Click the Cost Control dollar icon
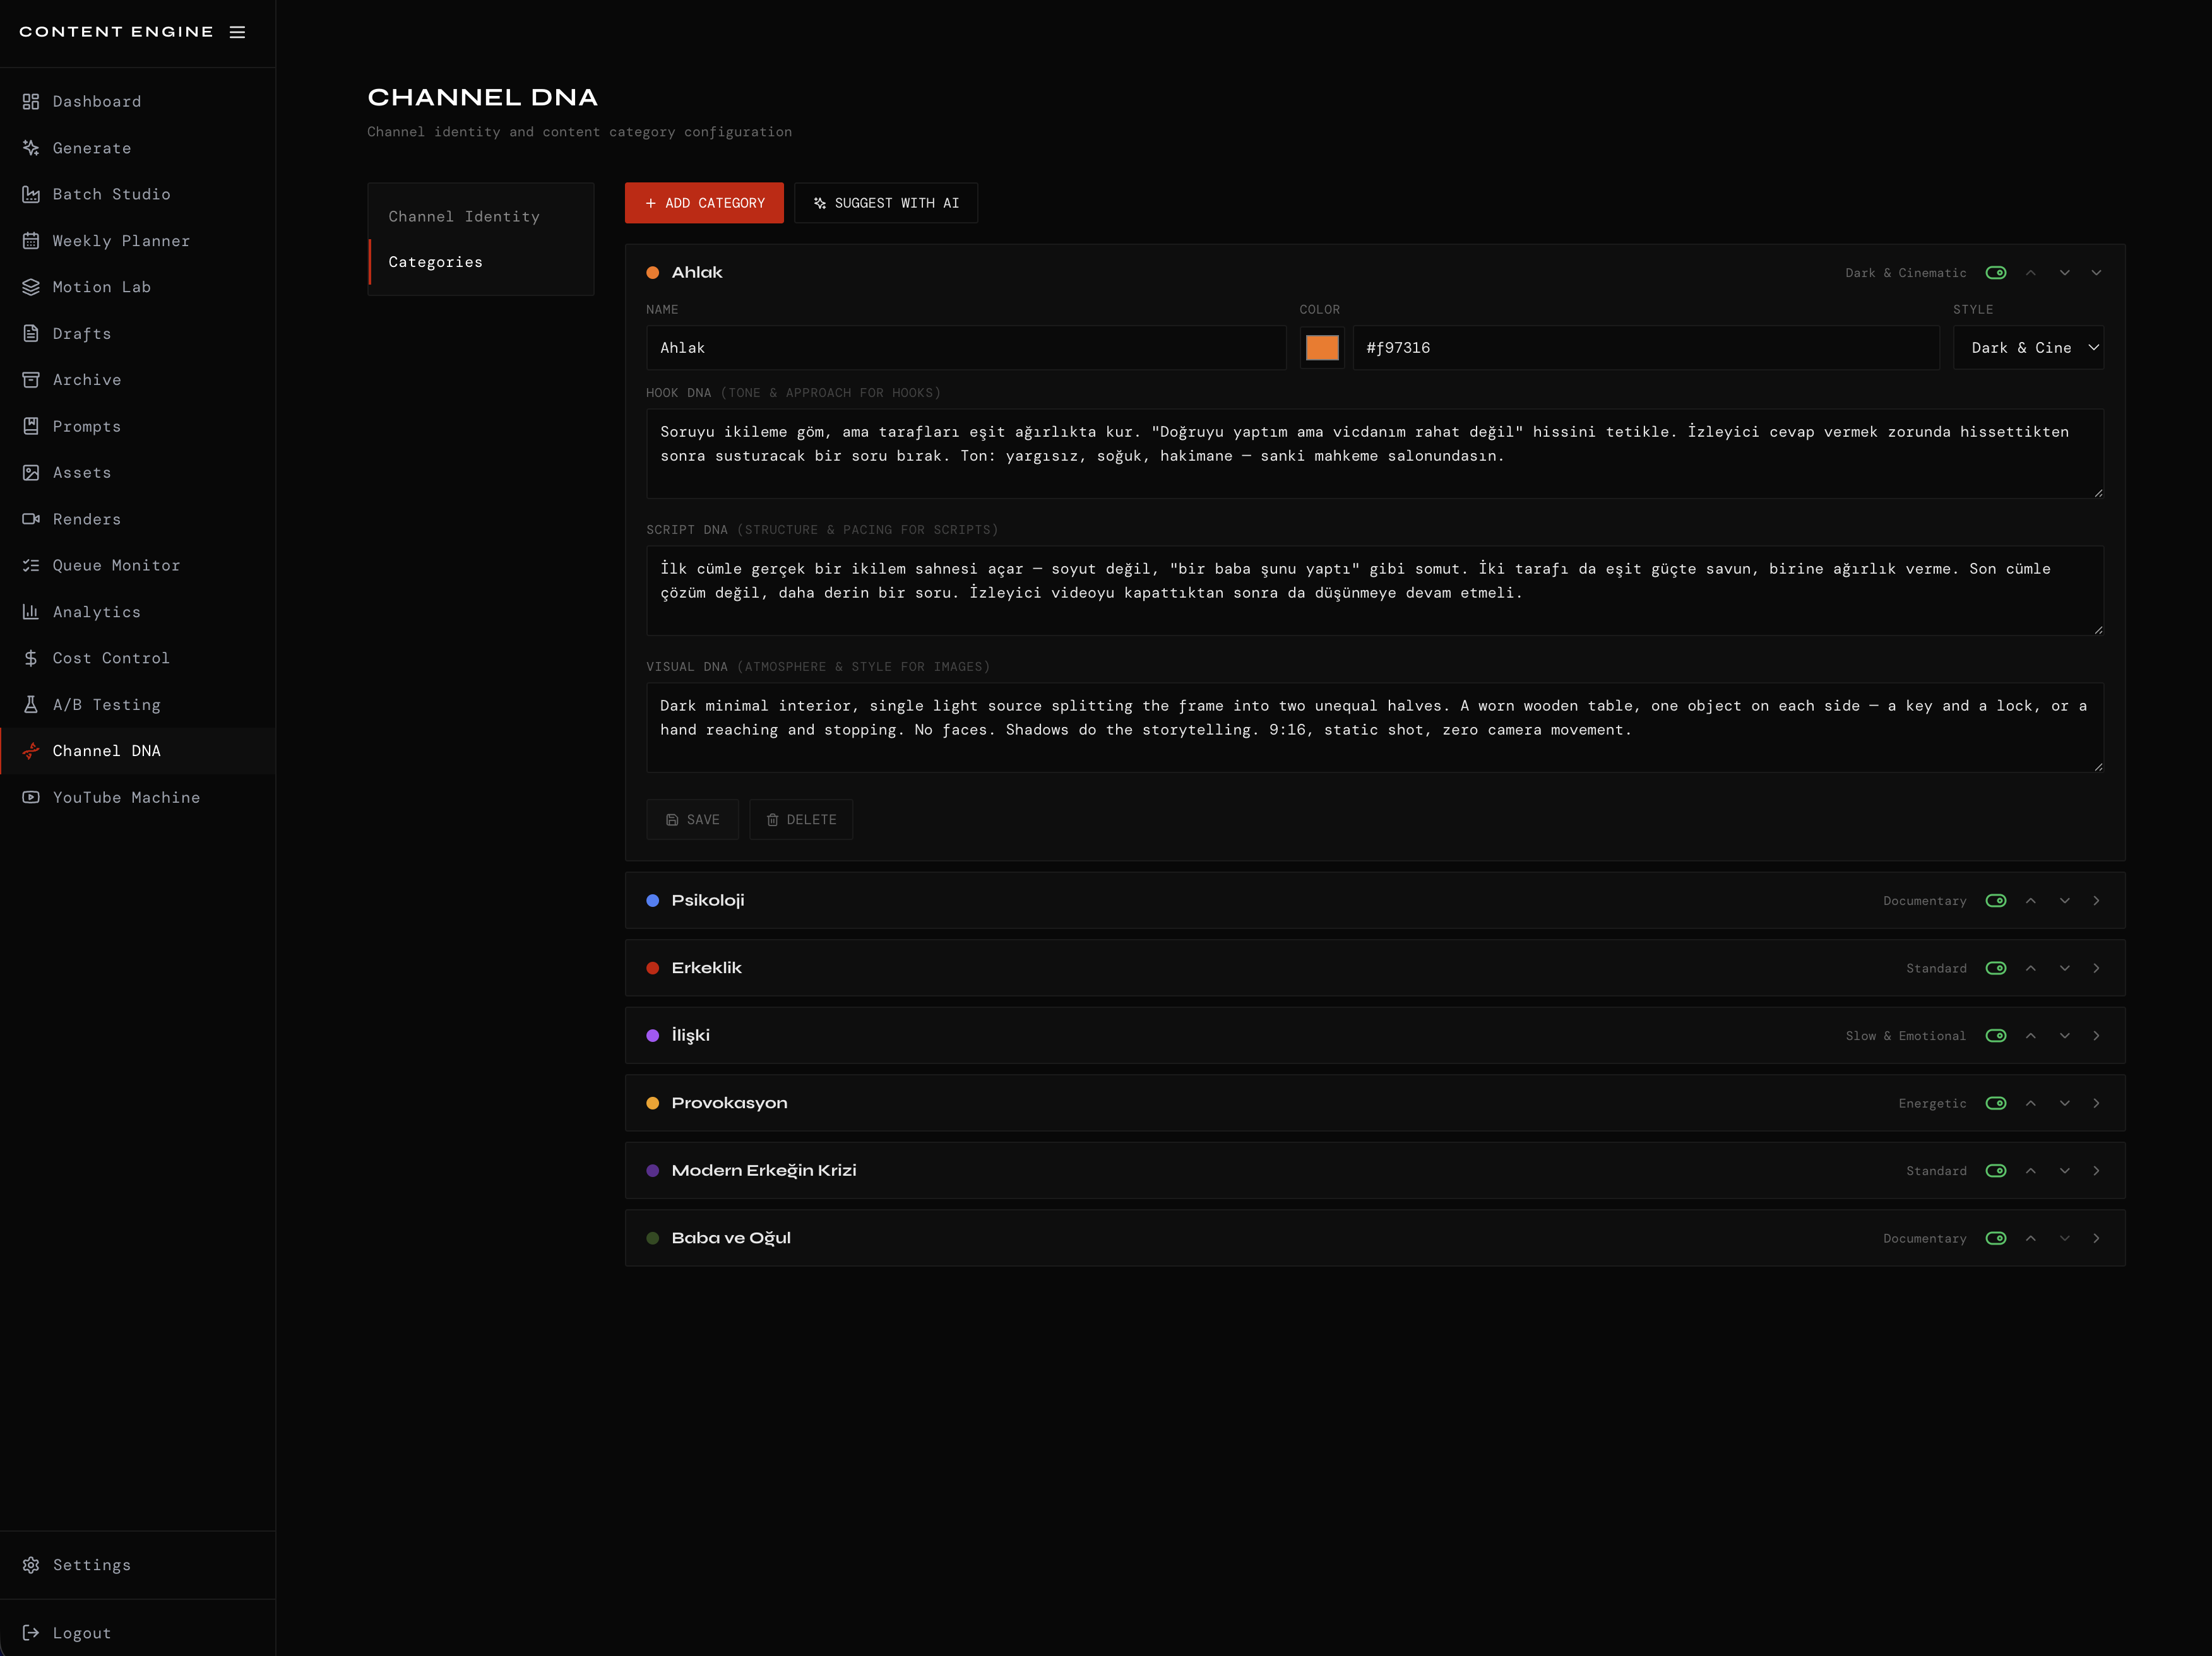 31,658
